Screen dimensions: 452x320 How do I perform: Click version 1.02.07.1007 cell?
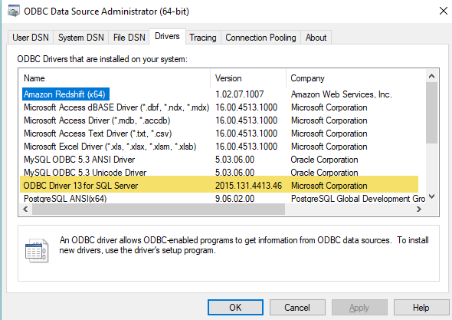[x=240, y=94]
